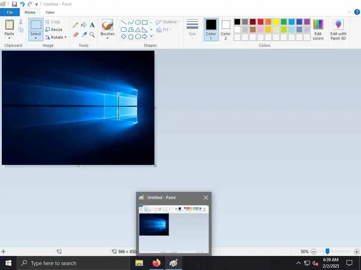Viewport: 361px width, 270px height.
Task: Expand the Brushes dropdown arrow
Action: 107,38
